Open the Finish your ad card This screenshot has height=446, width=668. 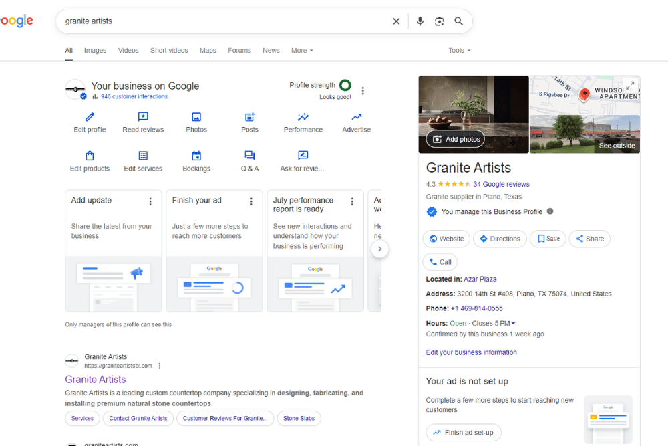(214, 251)
